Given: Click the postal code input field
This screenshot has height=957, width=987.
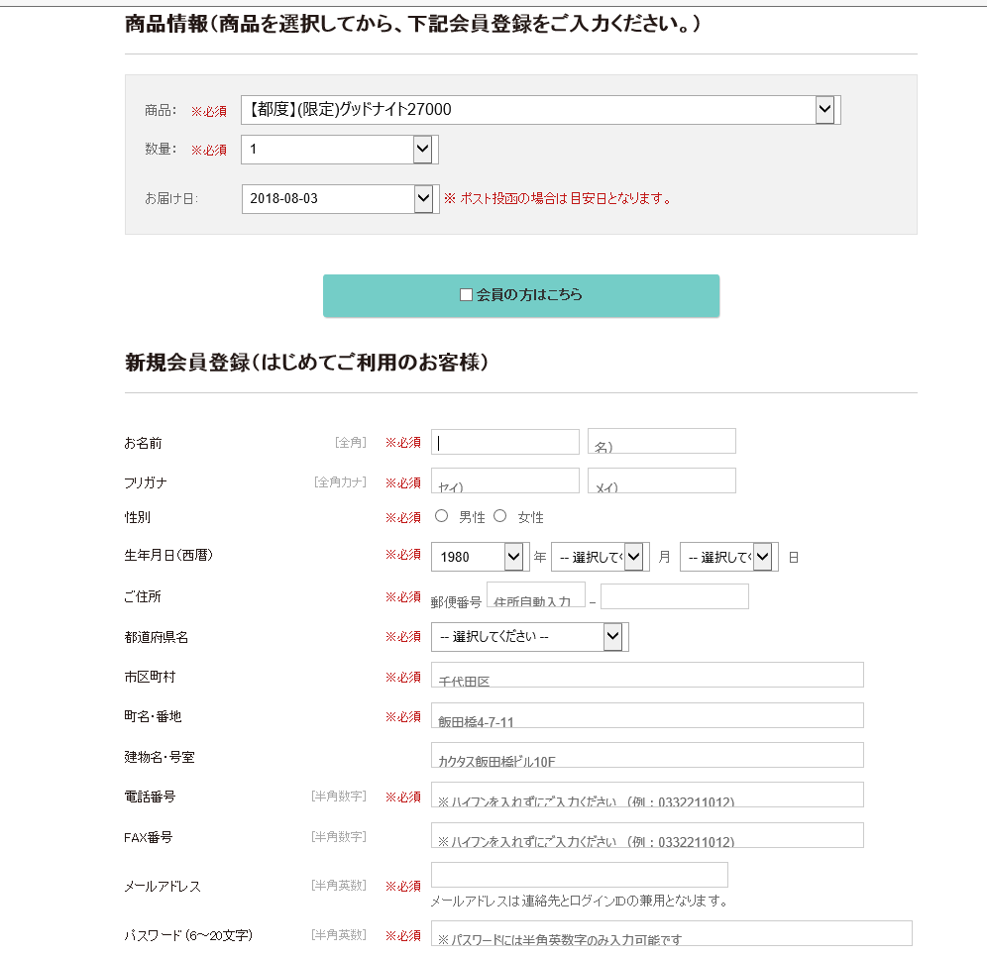Looking at the screenshot, I should 674,595.
